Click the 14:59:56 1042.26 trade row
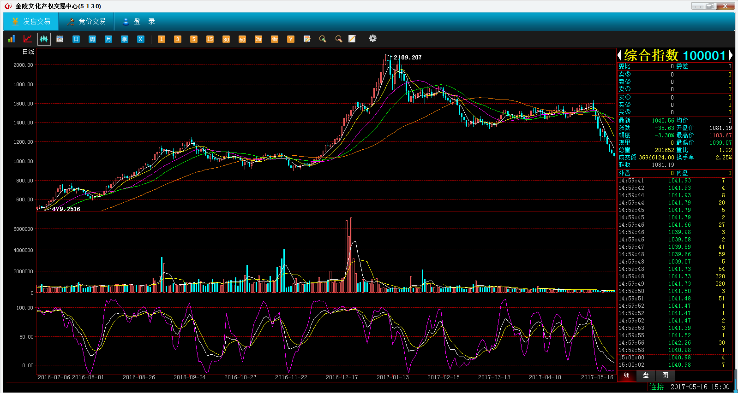This screenshot has width=738, height=393. 674,343
